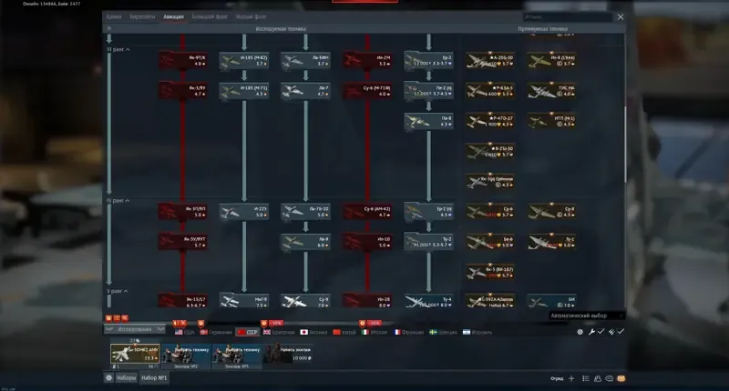
Task: Select the Пе-8 bomber card
Action: click(428, 121)
